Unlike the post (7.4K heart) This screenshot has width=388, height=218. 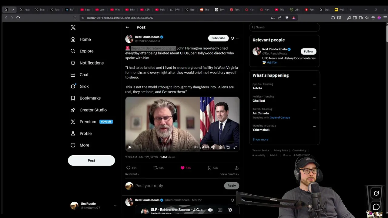point(186,168)
